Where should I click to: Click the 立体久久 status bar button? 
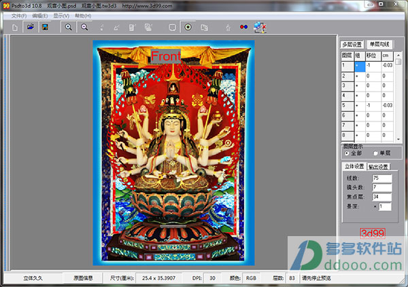tap(33, 278)
